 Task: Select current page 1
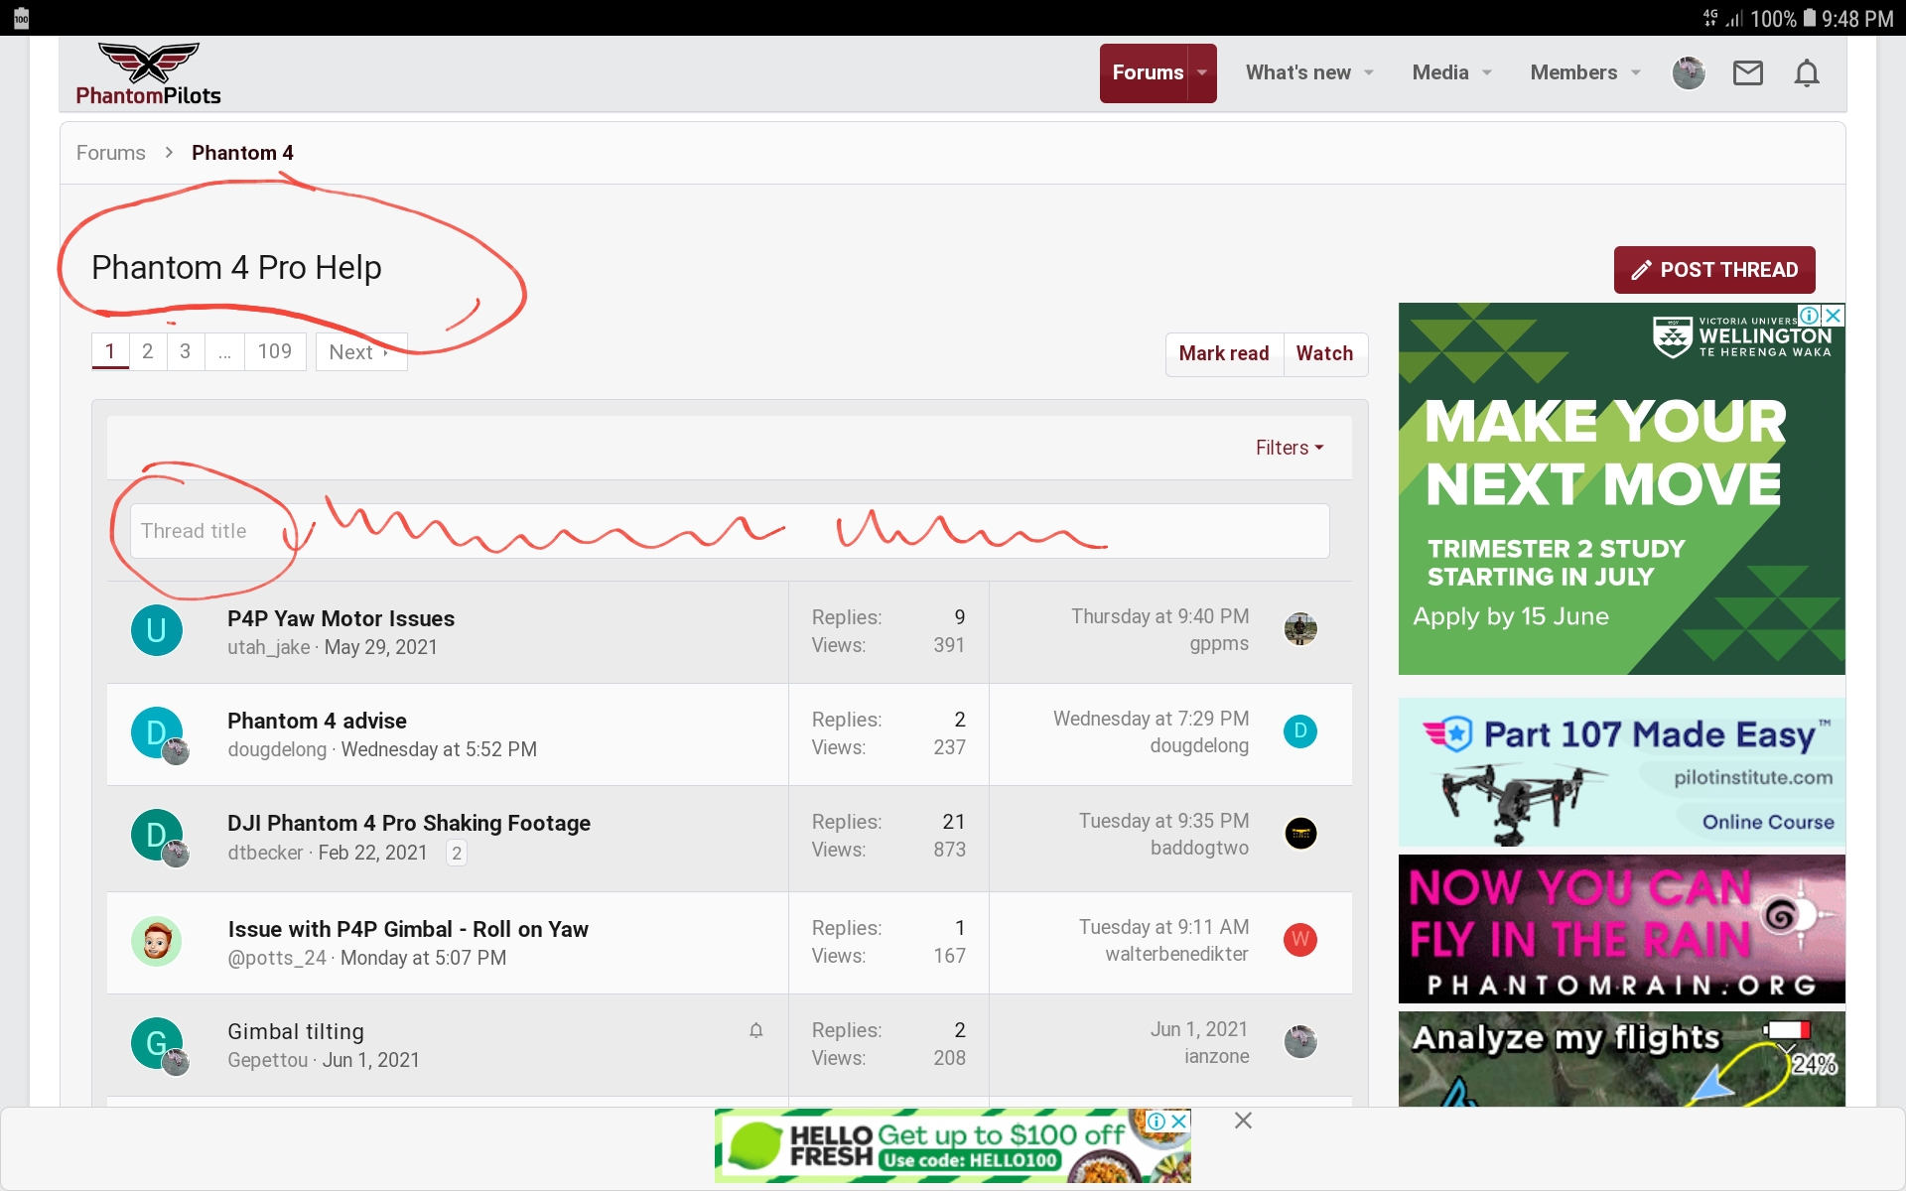pyautogui.click(x=110, y=351)
